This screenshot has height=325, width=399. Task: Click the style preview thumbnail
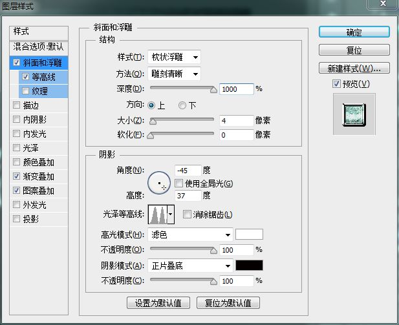(354, 114)
